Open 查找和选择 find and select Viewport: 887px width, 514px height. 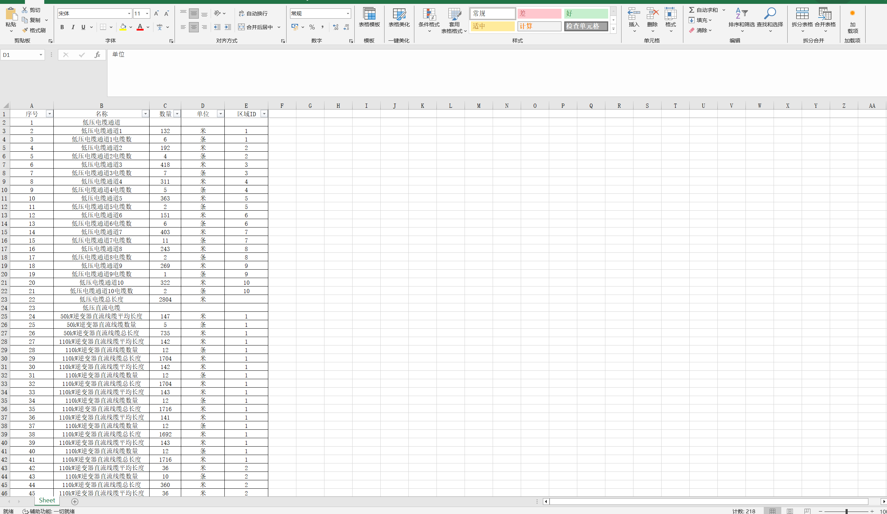click(770, 20)
